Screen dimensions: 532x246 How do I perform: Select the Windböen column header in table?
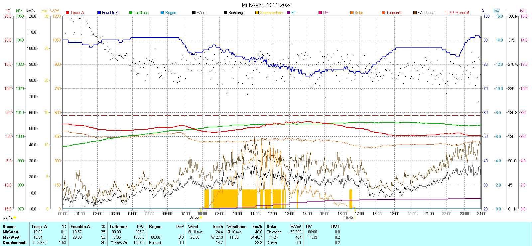(237, 227)
